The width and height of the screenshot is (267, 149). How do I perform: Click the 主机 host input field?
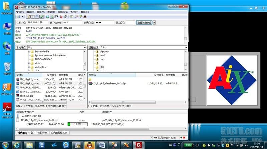pos(37,22)
